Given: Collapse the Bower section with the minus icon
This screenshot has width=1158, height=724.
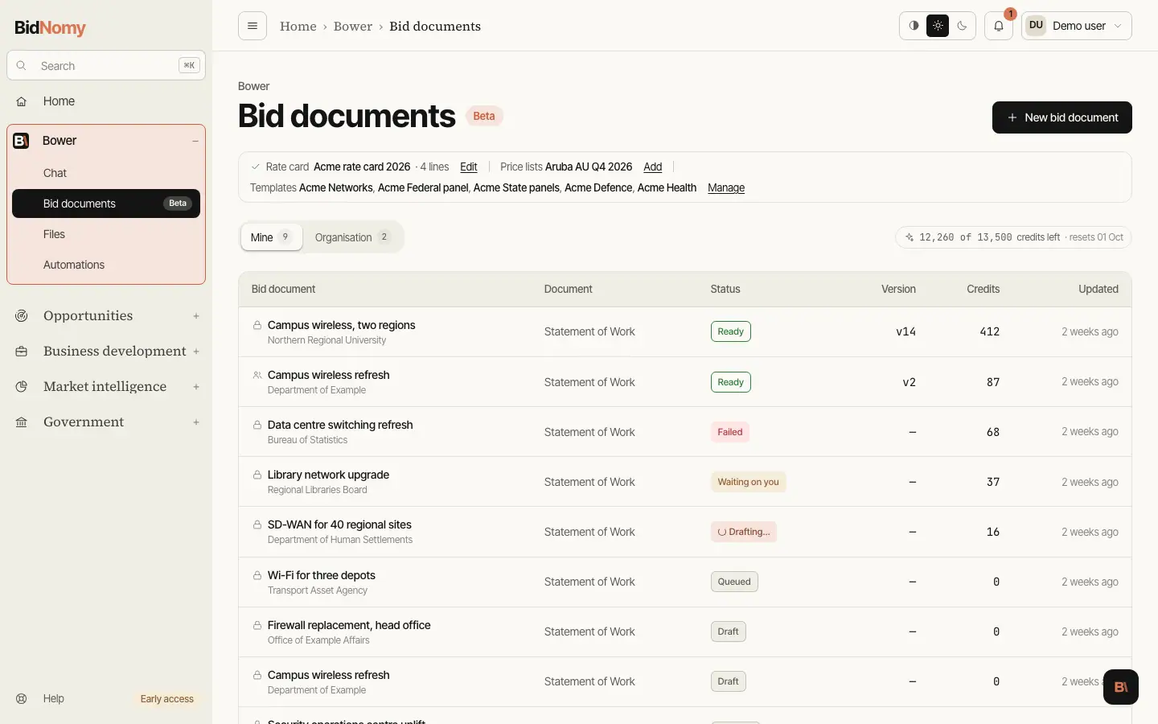Looking at the screenshot, I should (x=195, y=141).
